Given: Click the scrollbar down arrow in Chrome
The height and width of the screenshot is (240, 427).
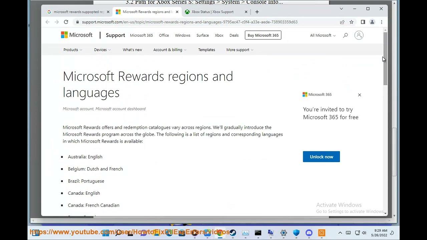Looking at the screenshot, I should pos(385,213).
